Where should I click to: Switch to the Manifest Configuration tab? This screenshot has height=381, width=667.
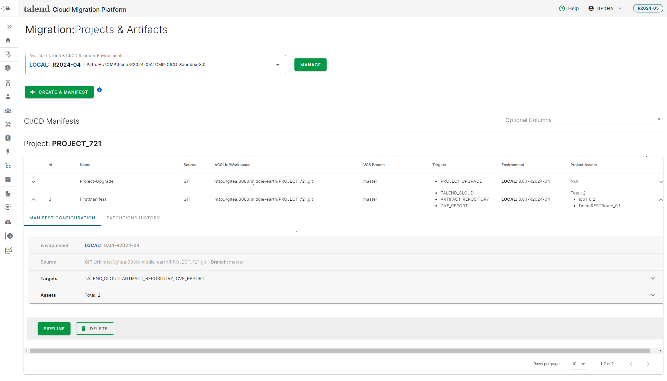[x=62, y=218]
